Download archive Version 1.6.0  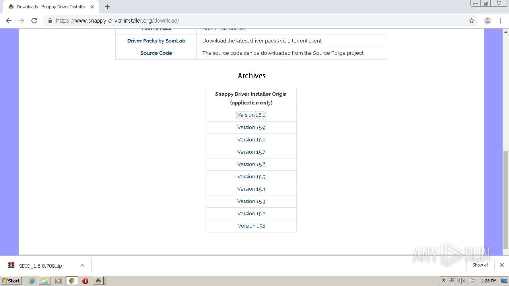(251, 115)
